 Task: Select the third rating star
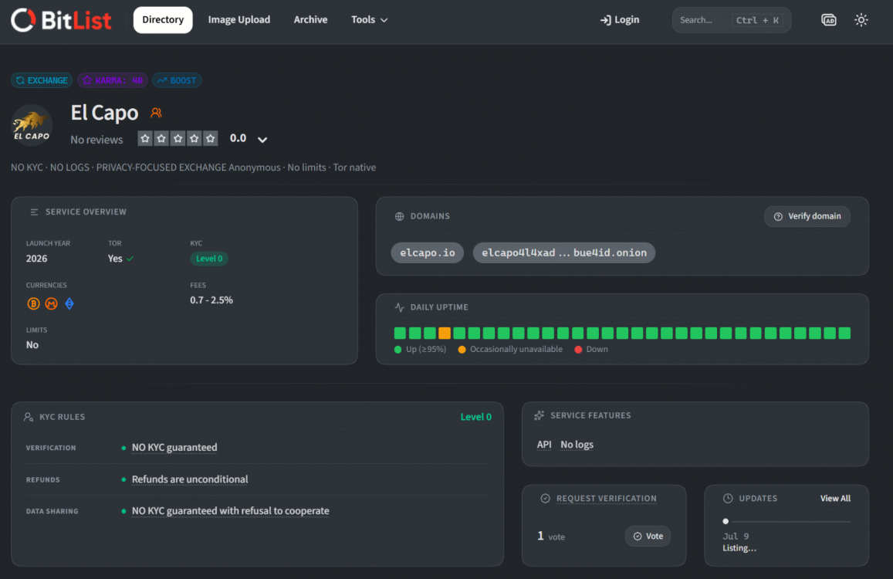[x=178, y=138]
